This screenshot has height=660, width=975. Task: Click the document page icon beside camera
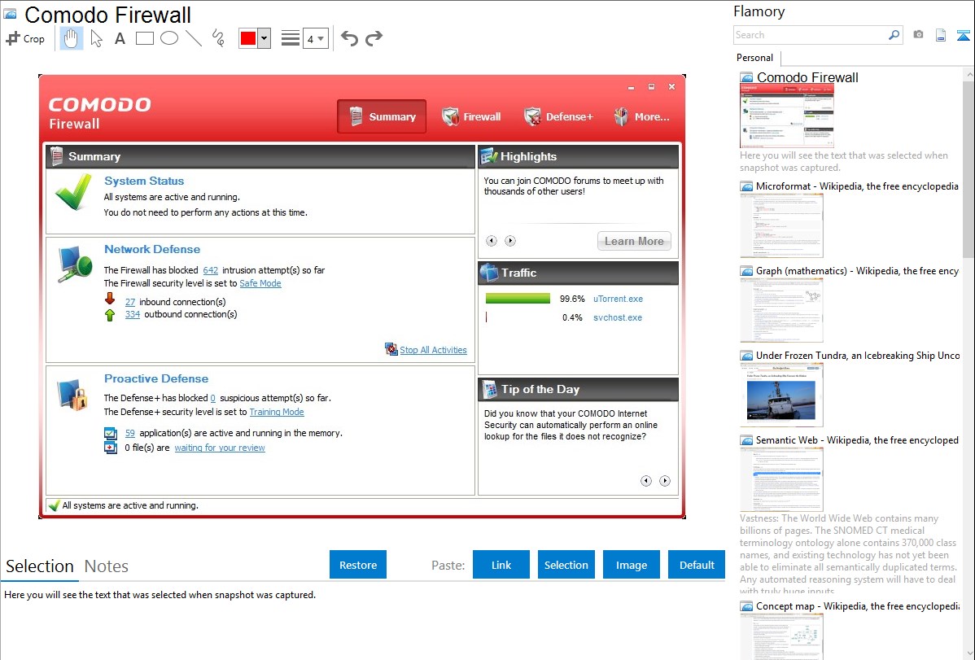click(941, 35)
